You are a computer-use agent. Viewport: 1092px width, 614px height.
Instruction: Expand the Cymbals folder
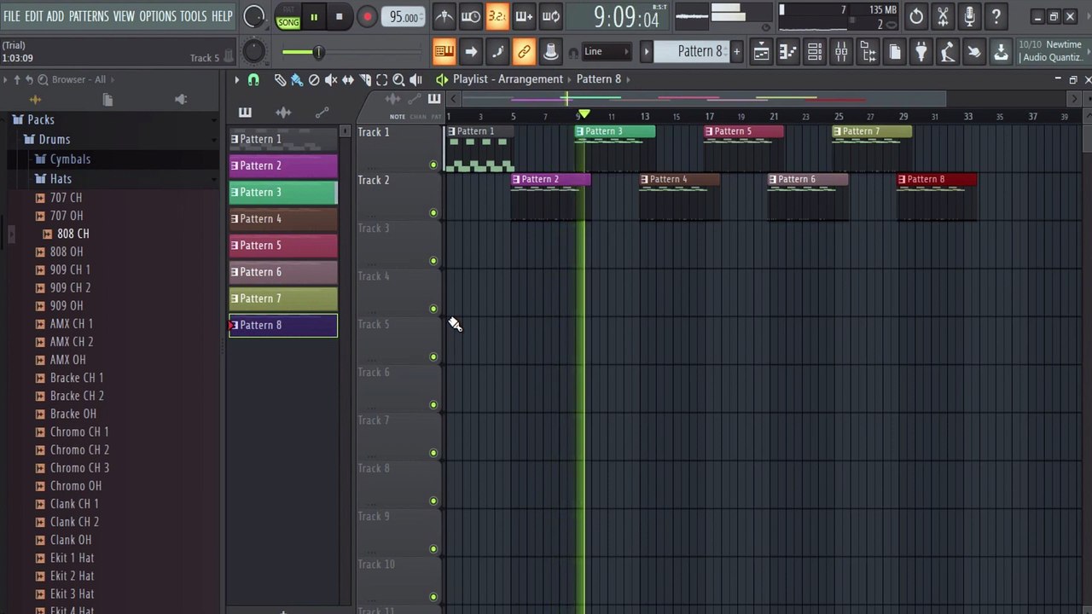pos(70,159)
